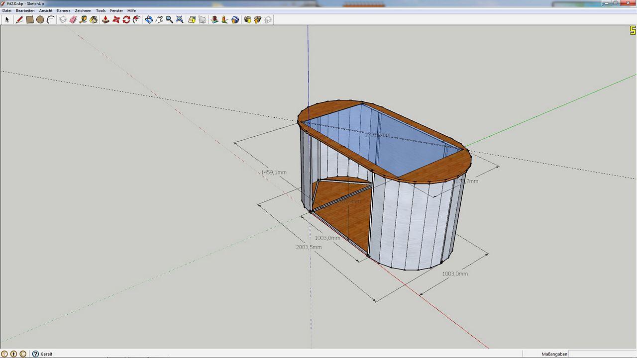Click the Zoom magnifier tool
The width and height of the screenshot is (637, 358).
[169, 20]
